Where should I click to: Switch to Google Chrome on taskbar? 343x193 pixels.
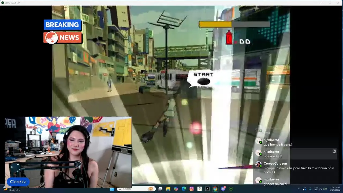[x=215, y=189]
